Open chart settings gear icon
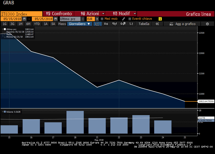 207,24
